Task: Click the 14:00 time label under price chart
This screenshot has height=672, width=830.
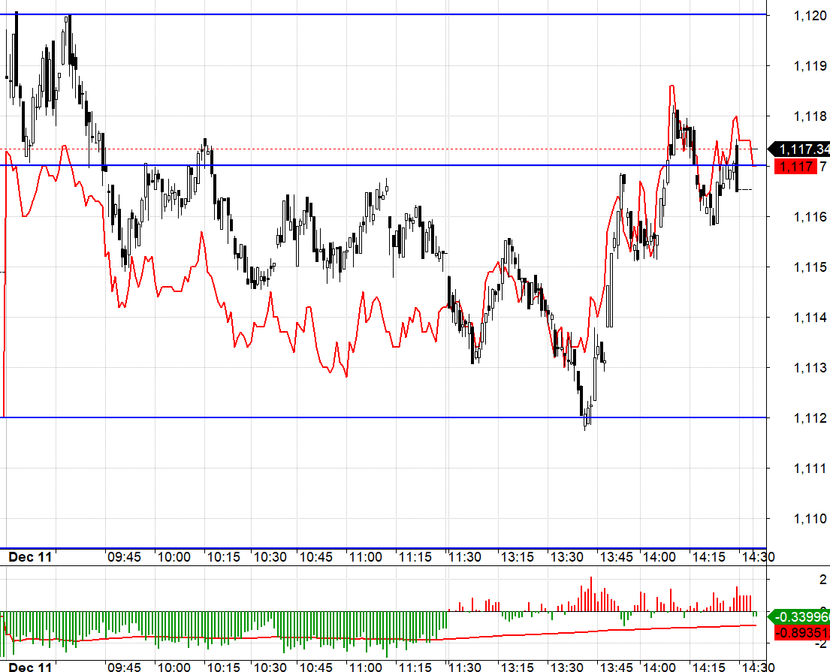Action: 659,556
